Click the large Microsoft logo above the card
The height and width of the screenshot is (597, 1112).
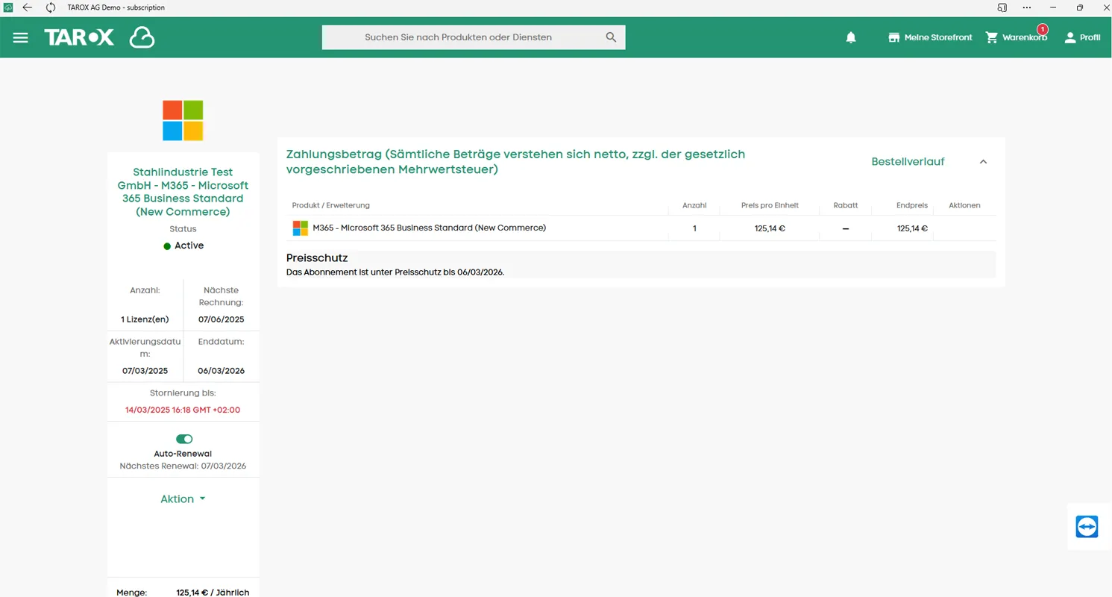coord(183,120)
